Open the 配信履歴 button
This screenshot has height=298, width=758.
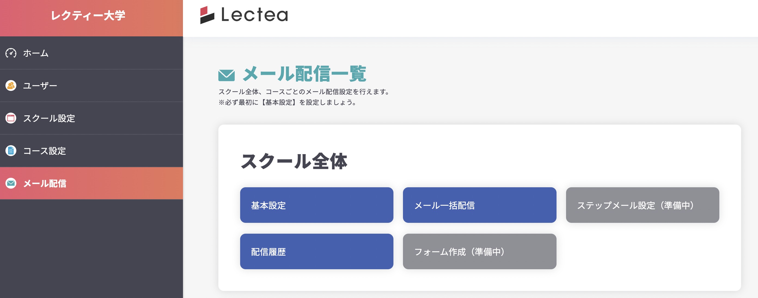(x=316, y=251)
